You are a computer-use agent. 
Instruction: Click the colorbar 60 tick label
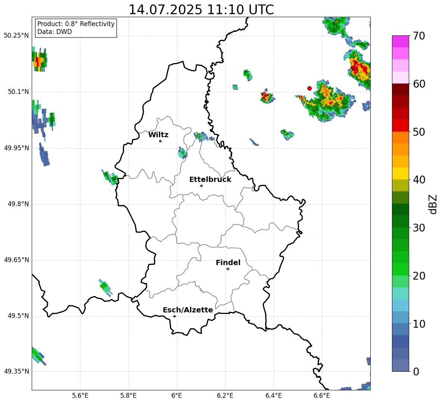click(419, 84)
